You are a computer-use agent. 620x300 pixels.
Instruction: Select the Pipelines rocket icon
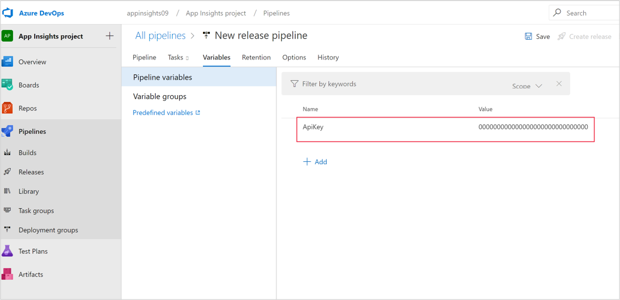(7, 131)
